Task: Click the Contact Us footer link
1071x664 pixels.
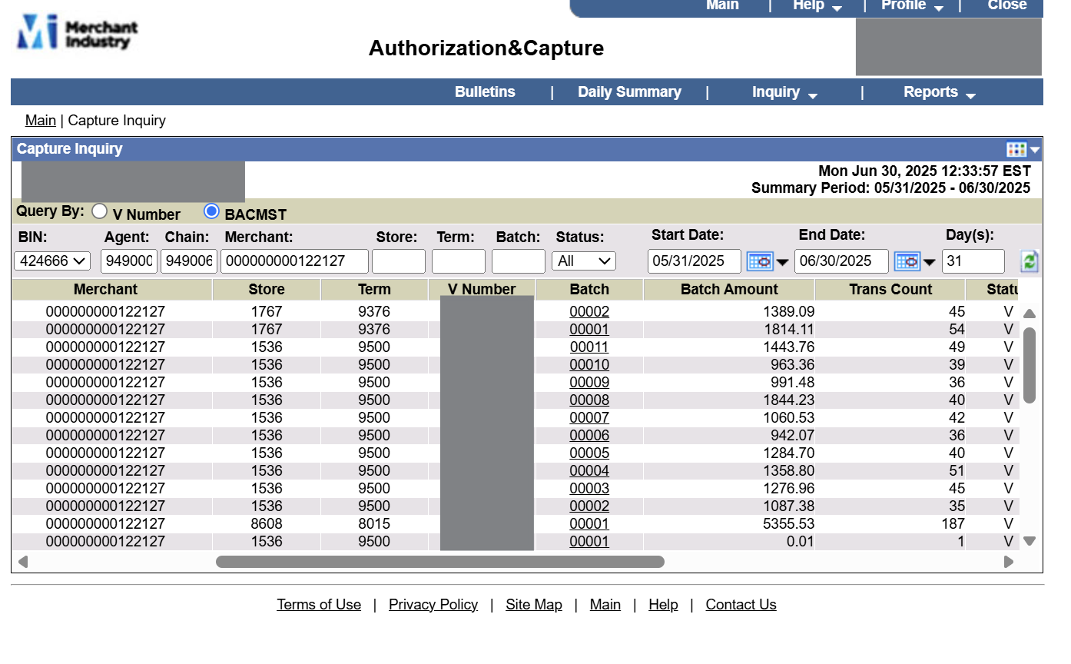Action: point(741,605)
